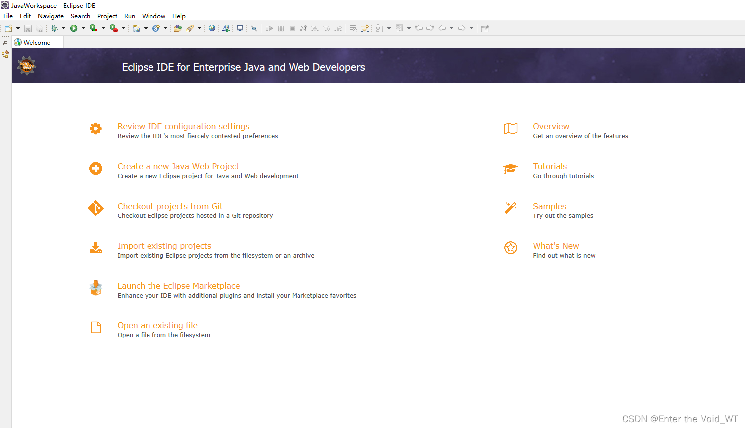This screenshot has width=745, height=428.
Task: Click Launch the Eclipse Marketplace link
Action: coord(178,286)
